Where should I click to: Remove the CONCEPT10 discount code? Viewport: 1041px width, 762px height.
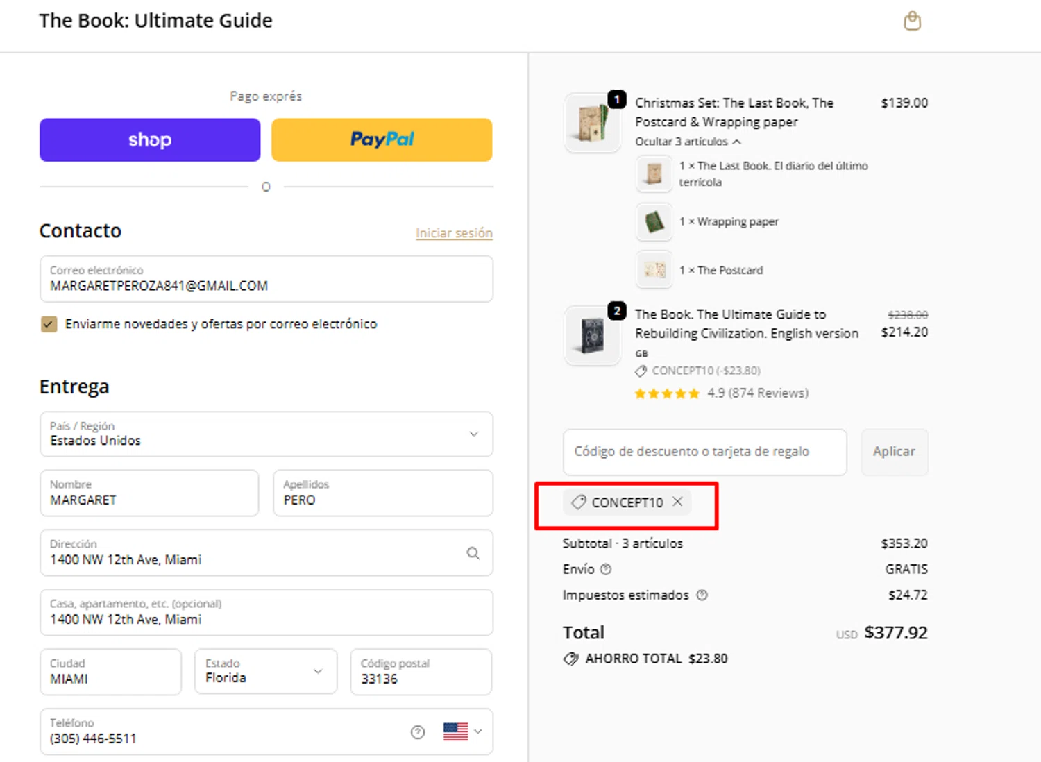(x=678, y=501)
